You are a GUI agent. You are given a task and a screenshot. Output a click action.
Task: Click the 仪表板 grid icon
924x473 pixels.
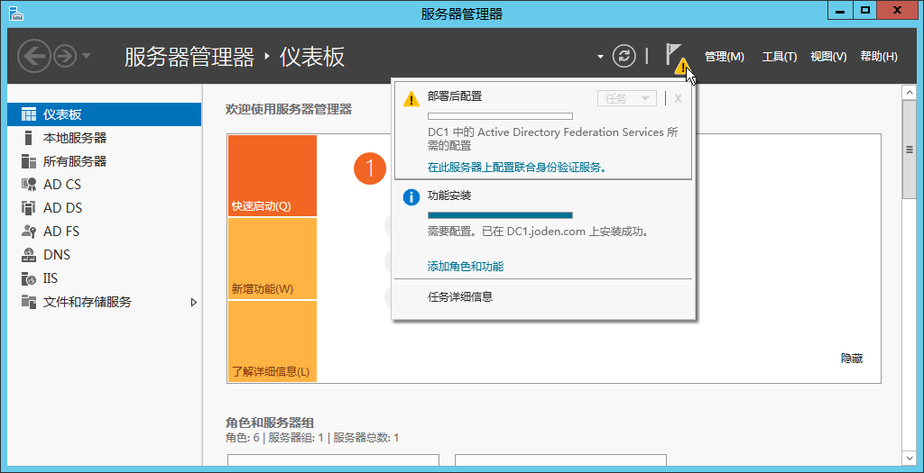pos(28,114)
